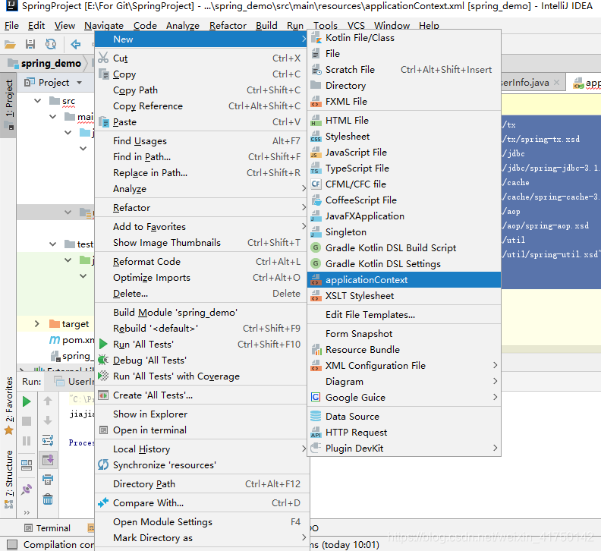Click the Down stack trace arrow
The height and width of the screenshot is (551, 601).
click(48, 420)
